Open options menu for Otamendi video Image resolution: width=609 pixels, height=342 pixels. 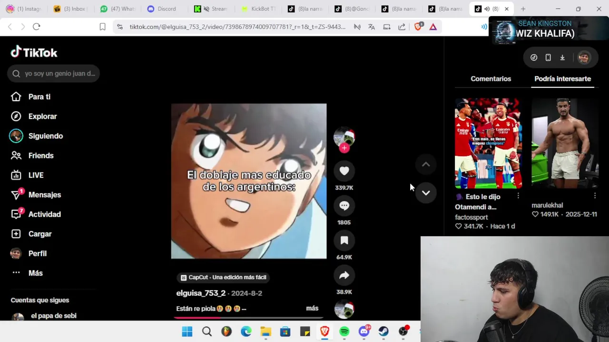(x=518, y=196)
